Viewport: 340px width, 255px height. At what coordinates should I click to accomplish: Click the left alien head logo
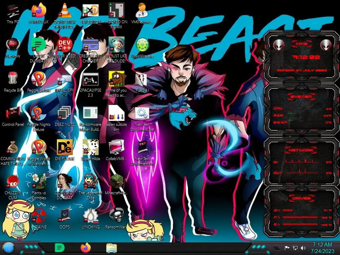tap(279, 45)
